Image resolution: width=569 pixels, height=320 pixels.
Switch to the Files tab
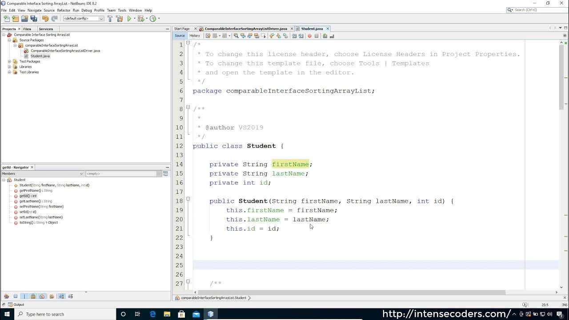point(27,29)
